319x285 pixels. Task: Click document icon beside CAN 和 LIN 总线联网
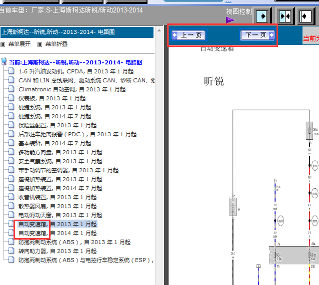coord(11,80)
